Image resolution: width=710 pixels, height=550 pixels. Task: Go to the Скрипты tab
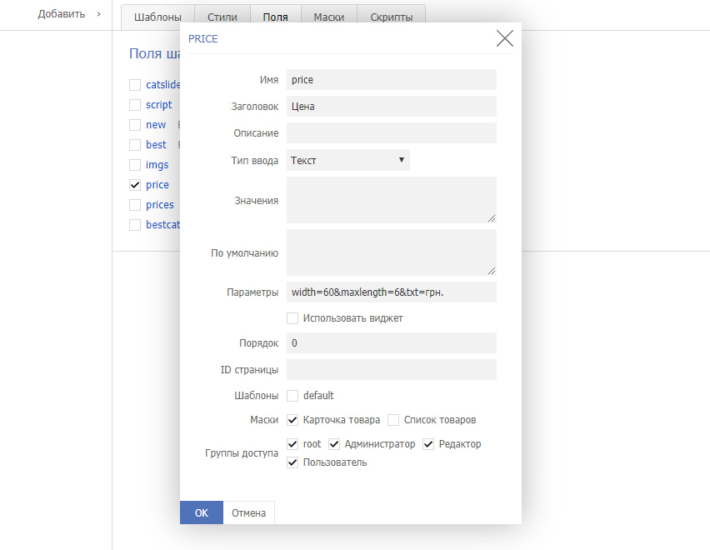(x=392, y=17)
